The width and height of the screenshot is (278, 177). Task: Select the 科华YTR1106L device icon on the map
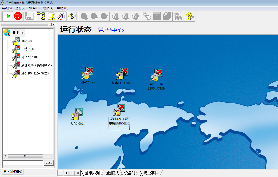(122, 73)
